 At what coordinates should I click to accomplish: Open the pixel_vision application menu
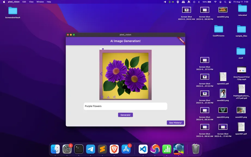coord(14,2)
